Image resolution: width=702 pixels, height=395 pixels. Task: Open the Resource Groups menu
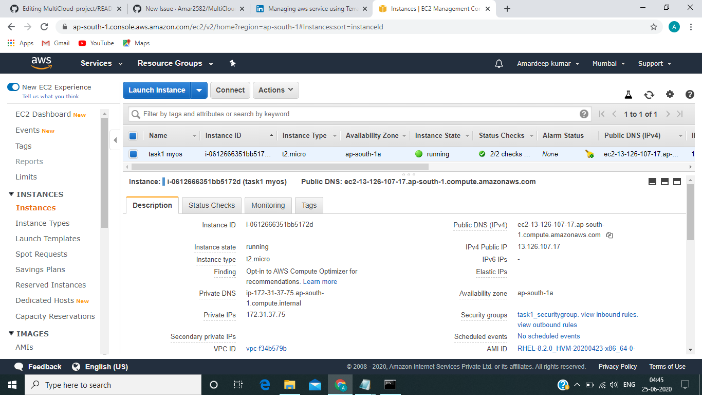[169, 63]
